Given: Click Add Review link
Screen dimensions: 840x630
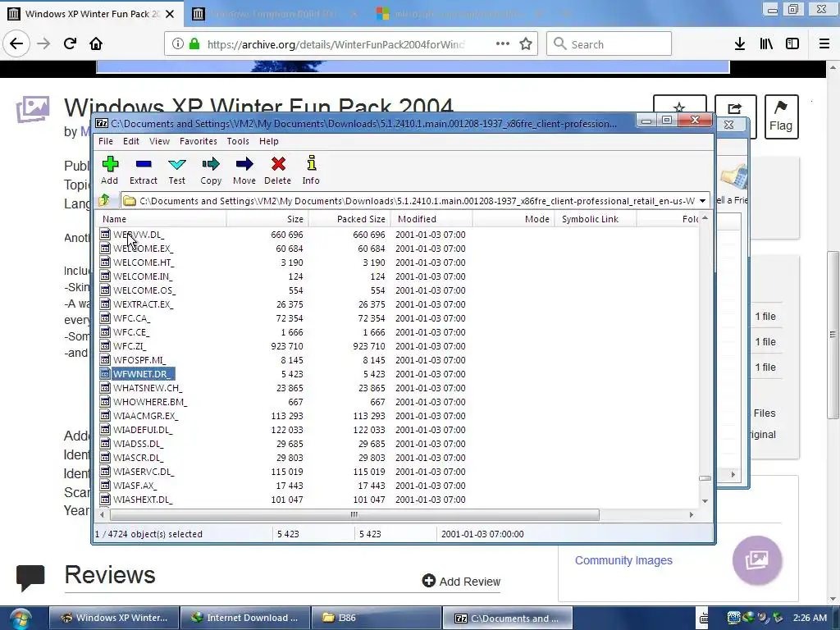Looking at the screenshot, I should (461, 582).
